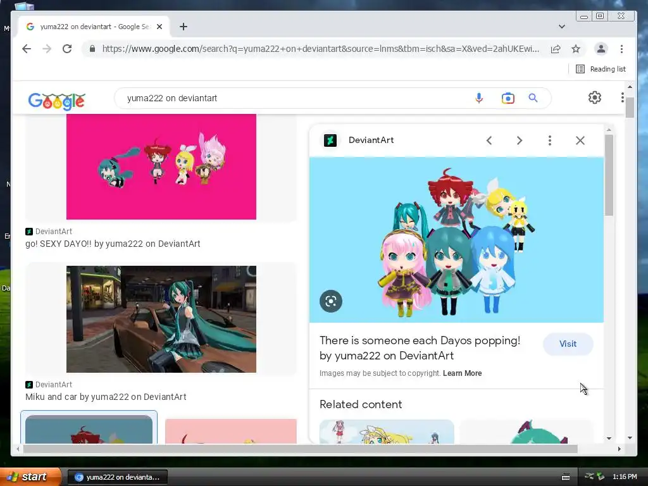The height and width of the screenshot is (486, 648).
Task: Click the horizontal scrollbar right arrow
Action: pos(619,449)
